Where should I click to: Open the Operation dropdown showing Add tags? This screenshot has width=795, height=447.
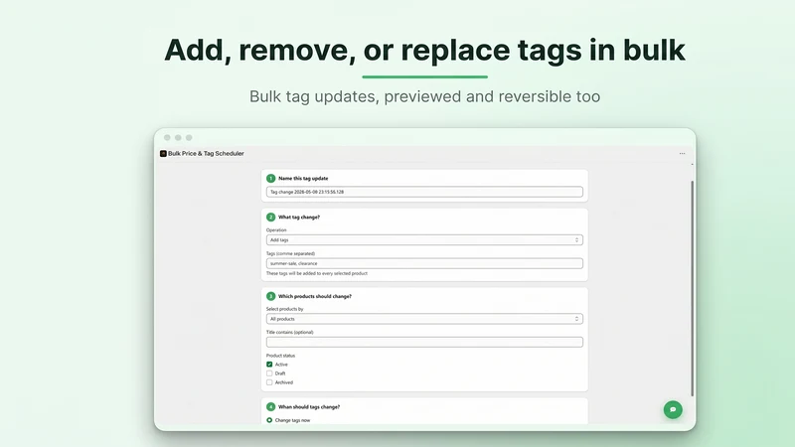click(424, 240)
